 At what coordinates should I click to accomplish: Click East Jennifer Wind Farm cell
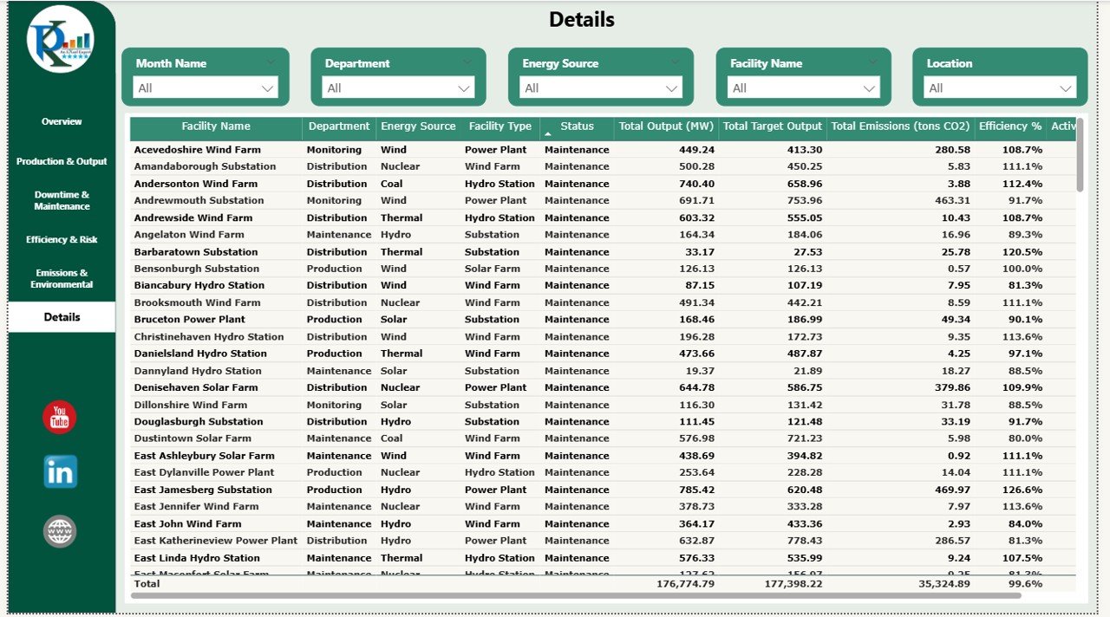pos(196,506)
